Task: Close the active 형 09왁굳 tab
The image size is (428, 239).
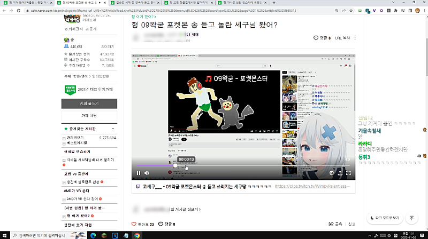Action: [104, 3]
